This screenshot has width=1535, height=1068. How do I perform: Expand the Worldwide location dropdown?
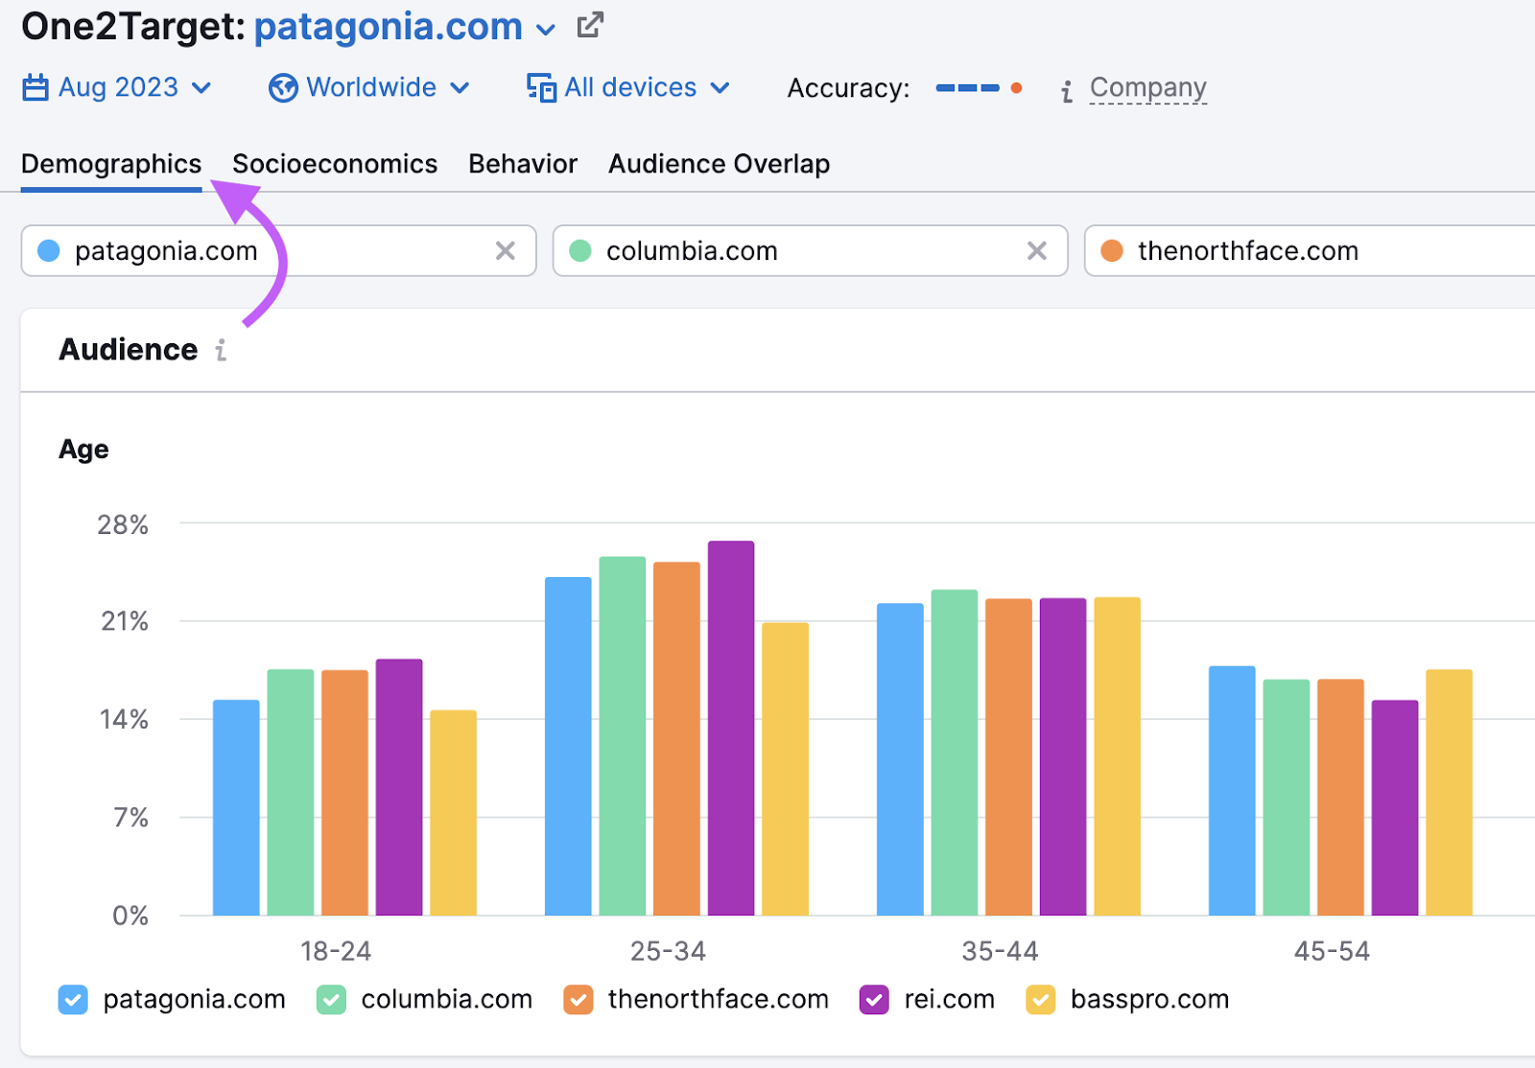point(459,87)
